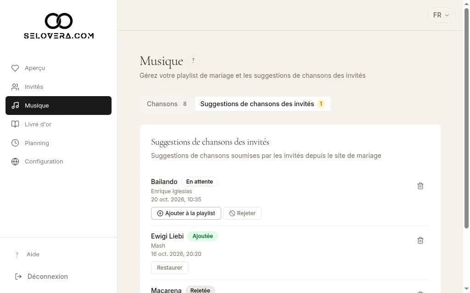This screenshot has height=293, width=470.
Task: Open the Planning section
Action: point(58,143)
